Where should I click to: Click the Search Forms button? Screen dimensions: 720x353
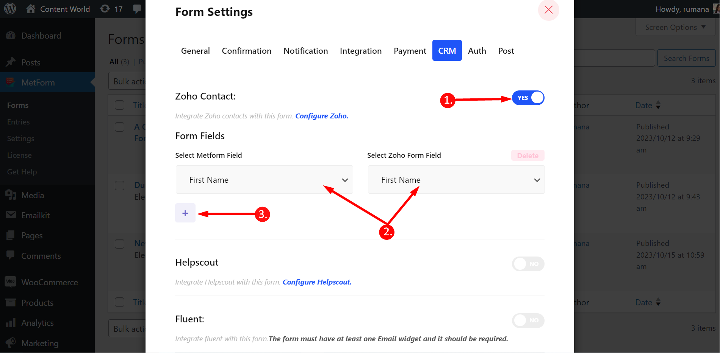tap(686, 58)
